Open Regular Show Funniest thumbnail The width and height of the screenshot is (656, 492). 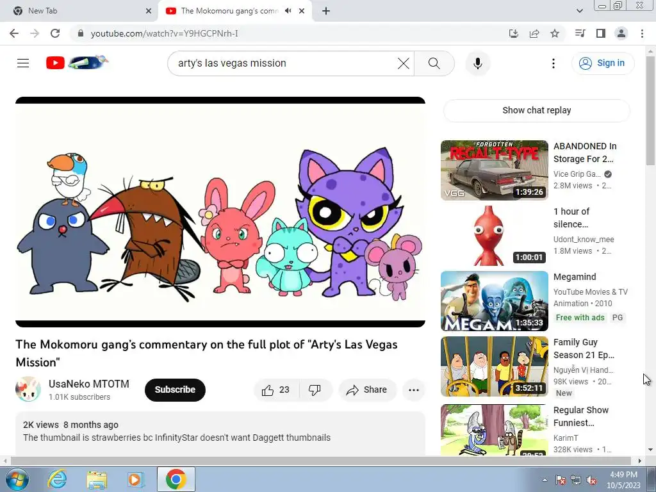494,430
